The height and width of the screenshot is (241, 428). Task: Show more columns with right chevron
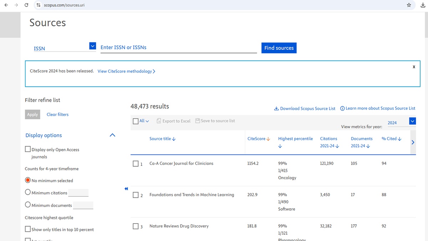[413, 142]
